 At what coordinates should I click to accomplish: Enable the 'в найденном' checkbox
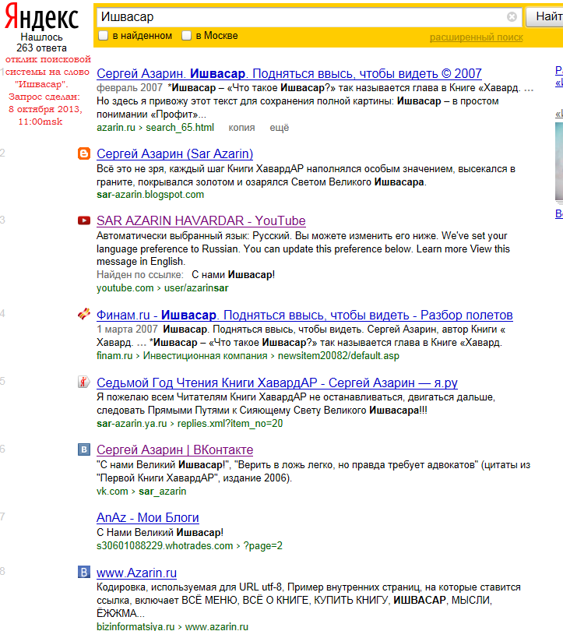click(x=104, y=35)
